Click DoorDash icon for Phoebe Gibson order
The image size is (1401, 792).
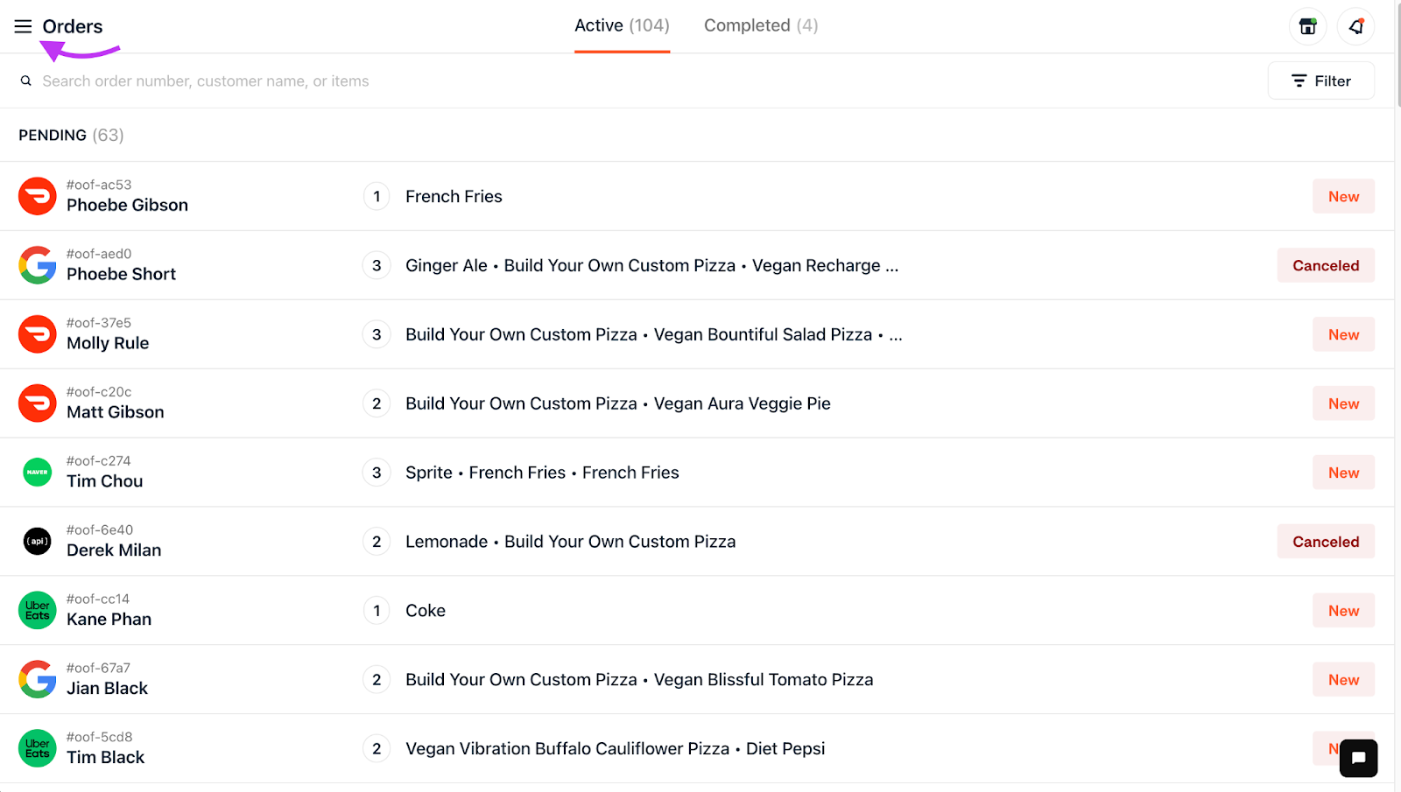(38, 196)
